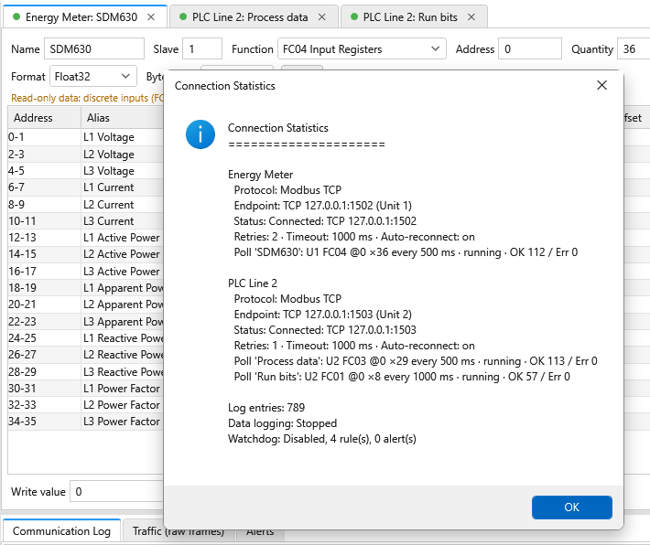The width and height of the screenshot is (650, 545).
Task: Select the L3 Power Factor row
Action: click(x=86, y=422)
